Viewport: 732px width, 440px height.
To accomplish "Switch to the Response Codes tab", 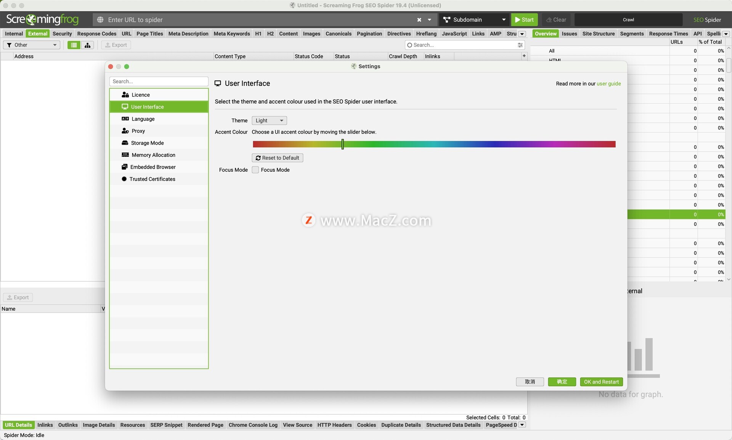I will pos(97,34).
